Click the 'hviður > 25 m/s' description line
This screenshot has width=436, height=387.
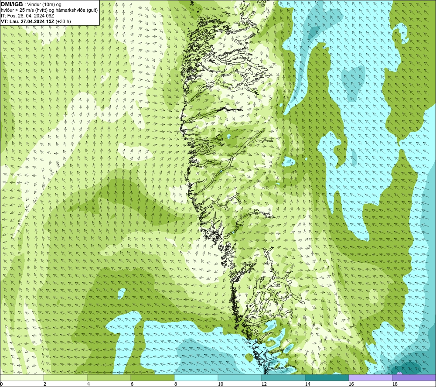point(49,10)
